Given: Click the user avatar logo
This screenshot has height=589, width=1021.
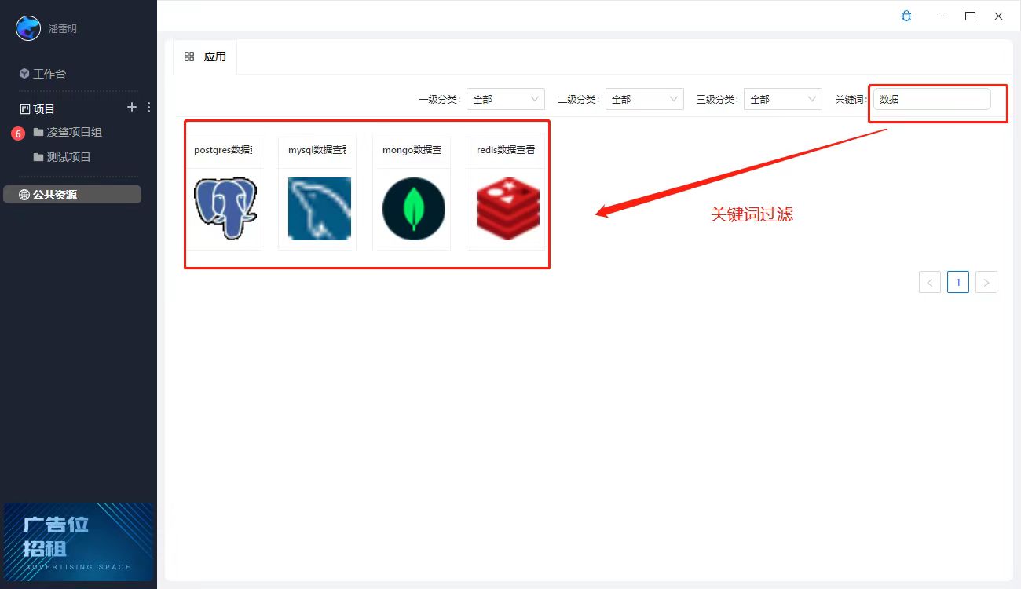Looking at the screenshot, I should click(28, 28).
